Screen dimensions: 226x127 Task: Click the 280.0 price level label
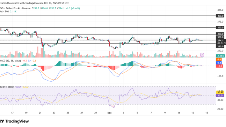tap(220, 46)
